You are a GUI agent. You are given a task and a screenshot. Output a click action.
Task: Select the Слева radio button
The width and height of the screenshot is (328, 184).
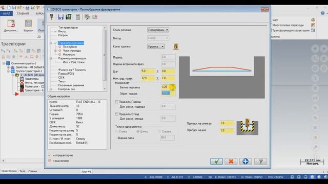(117, 131)
